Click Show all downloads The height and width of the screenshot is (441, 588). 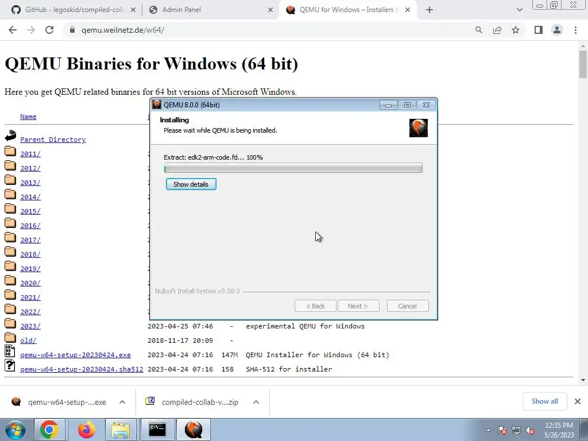(545, 401)
